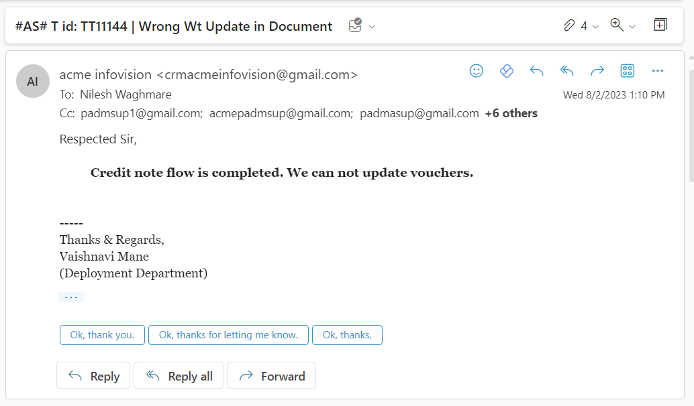Open more actions ellipsis menu
Image resolution: width=694 pixels, height=406 pixels.
657,71
